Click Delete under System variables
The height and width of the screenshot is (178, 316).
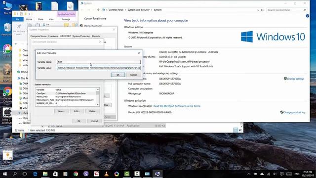(92, 111)
